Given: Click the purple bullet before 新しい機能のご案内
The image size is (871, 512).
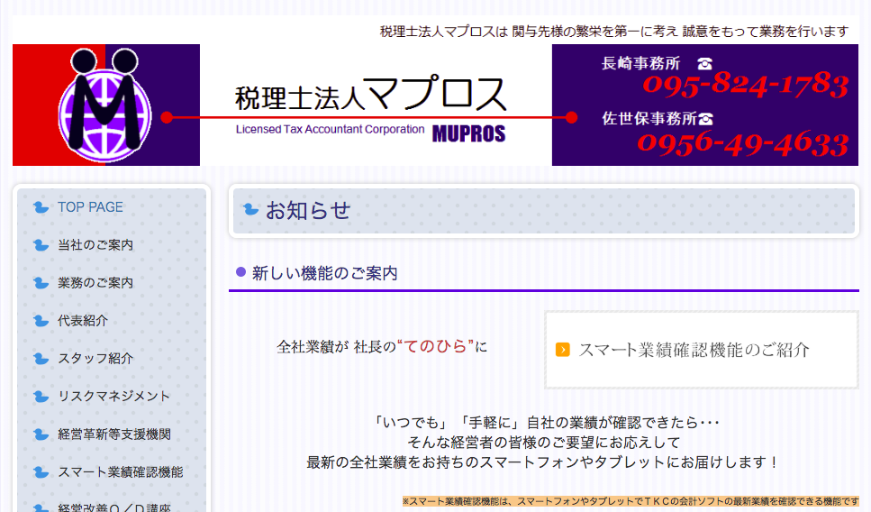Looking at the screenshot, I should tap(240, 272).
